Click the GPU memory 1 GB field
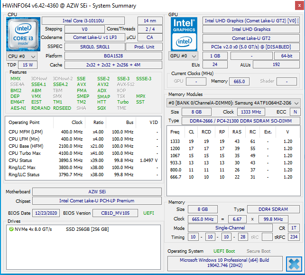This screenshot has height=275, width=305. pos(215,56)
